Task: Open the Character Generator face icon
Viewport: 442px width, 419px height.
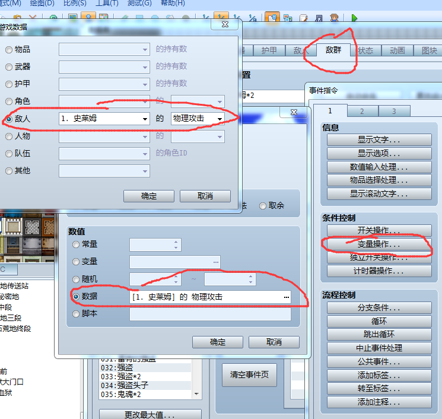Action: pyautogui.click(x=335, y=18)
